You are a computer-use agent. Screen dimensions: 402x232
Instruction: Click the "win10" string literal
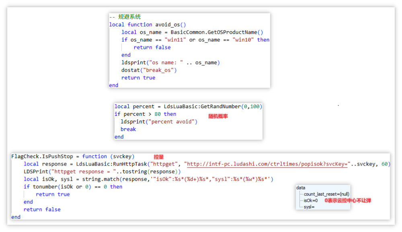[x=243, y=40]
